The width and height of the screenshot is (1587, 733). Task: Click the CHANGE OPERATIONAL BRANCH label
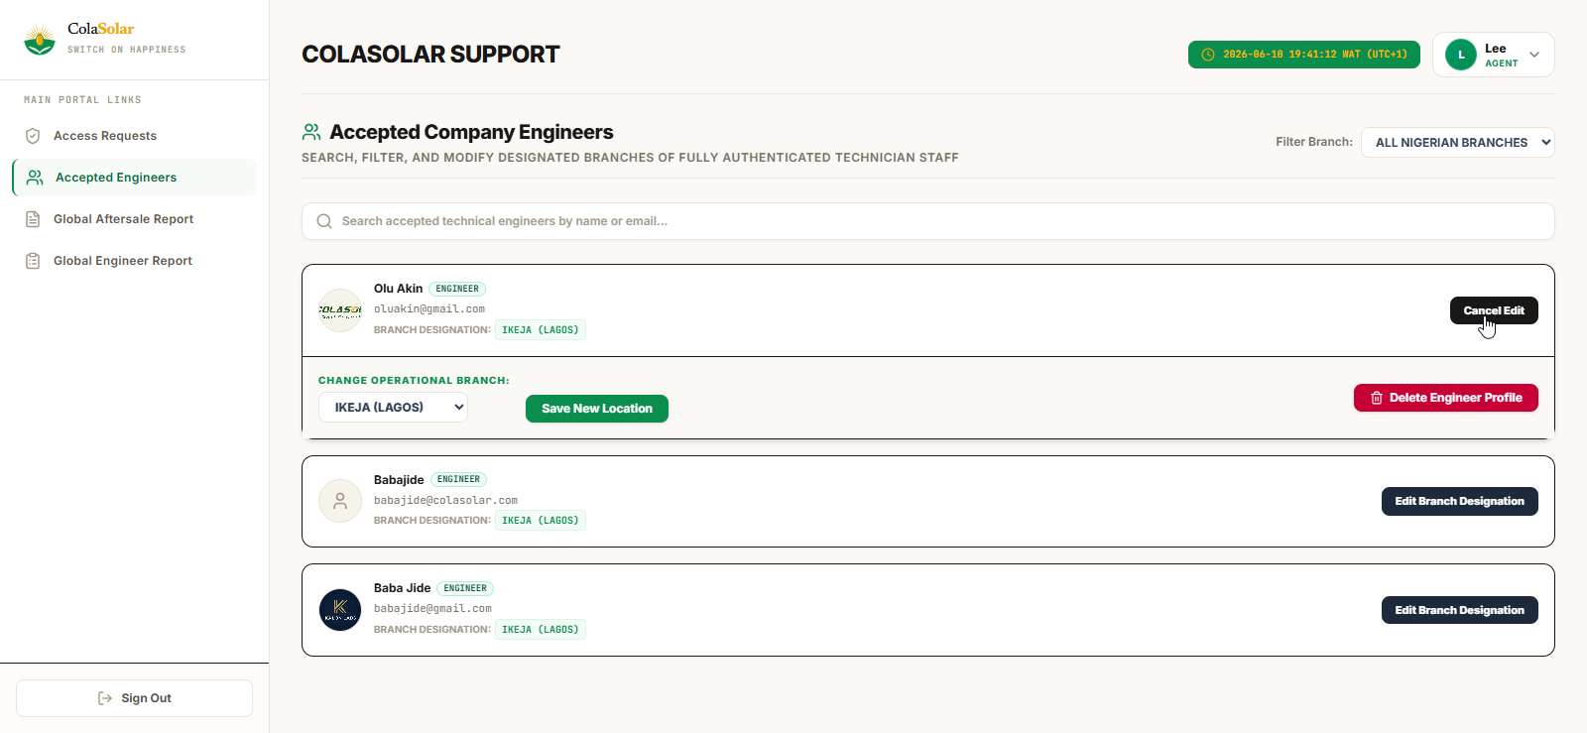[x=414, y=381]
